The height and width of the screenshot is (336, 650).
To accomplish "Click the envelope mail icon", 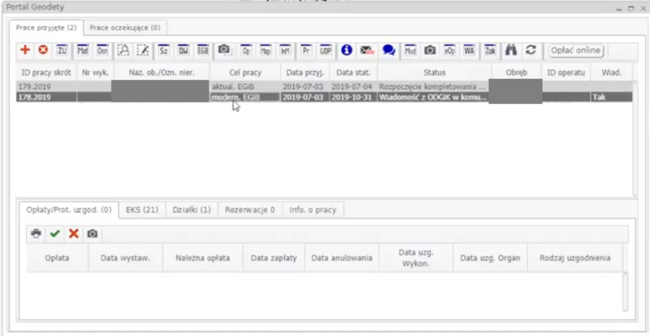I will [x=367, y=51].
